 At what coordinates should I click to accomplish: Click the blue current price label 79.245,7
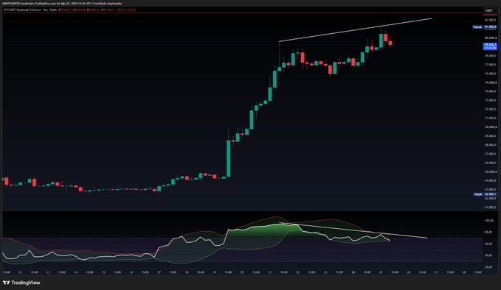click(x=490, y=46)
